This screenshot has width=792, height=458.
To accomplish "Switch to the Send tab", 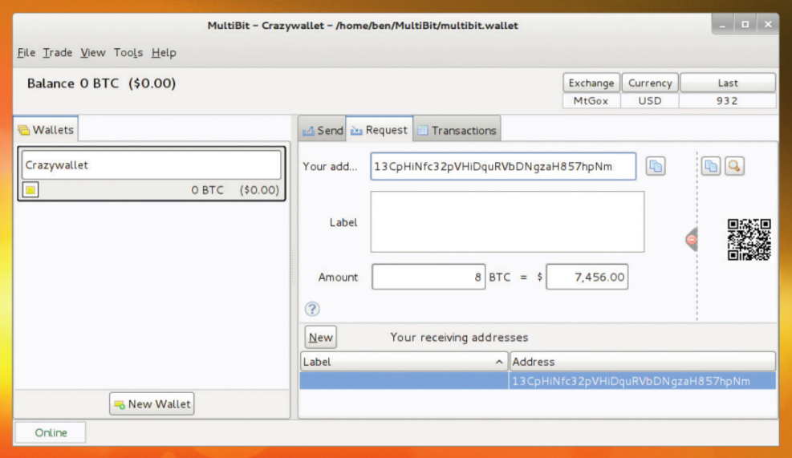I will (x=323, y=130).
